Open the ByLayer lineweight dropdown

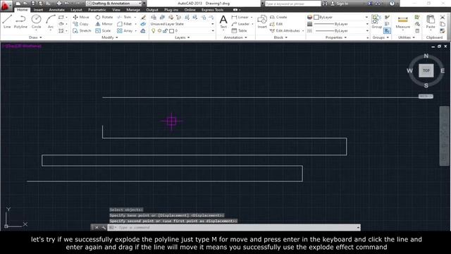341,24
